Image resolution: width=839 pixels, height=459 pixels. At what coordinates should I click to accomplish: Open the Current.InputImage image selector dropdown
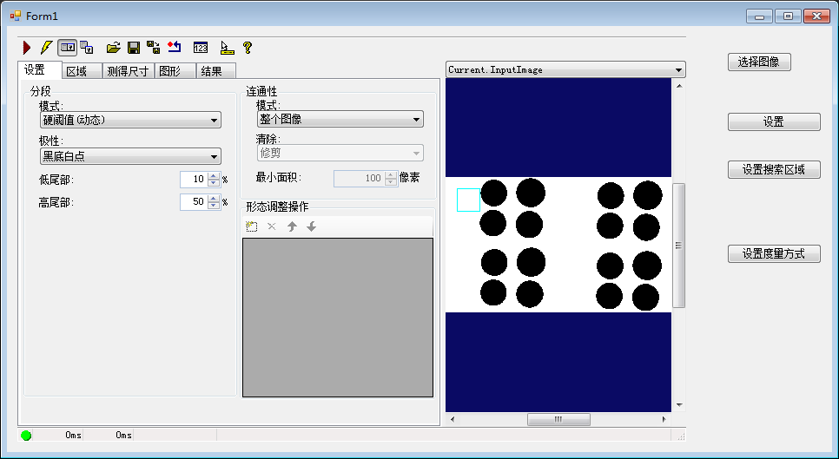pyautogui.click(x=565, y=69)
